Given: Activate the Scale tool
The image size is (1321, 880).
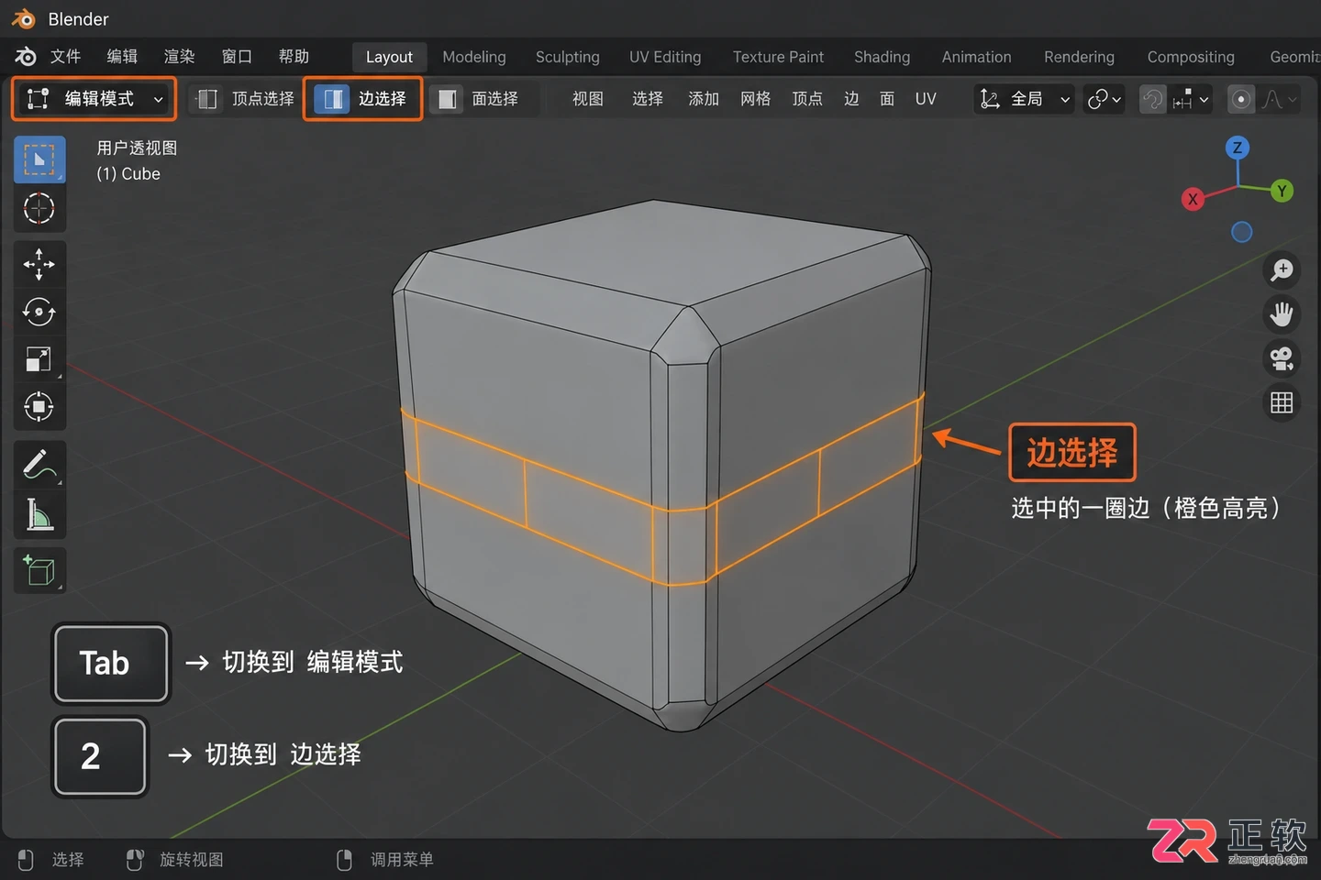Looking at the screenshot, I should pos(39,359).
